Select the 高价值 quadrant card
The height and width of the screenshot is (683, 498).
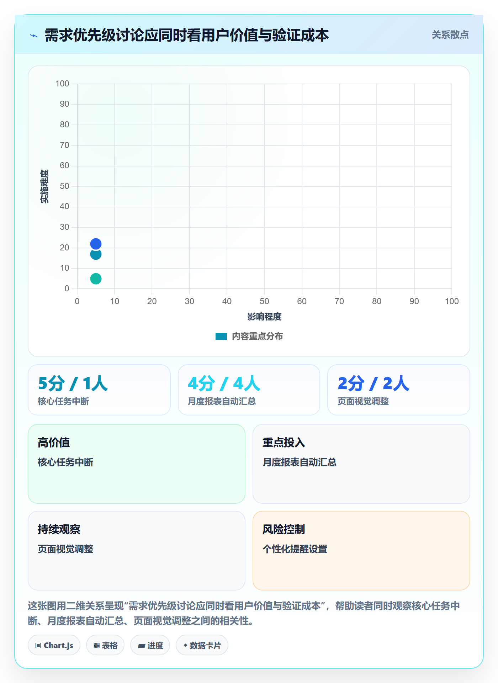tap(137, 464)
